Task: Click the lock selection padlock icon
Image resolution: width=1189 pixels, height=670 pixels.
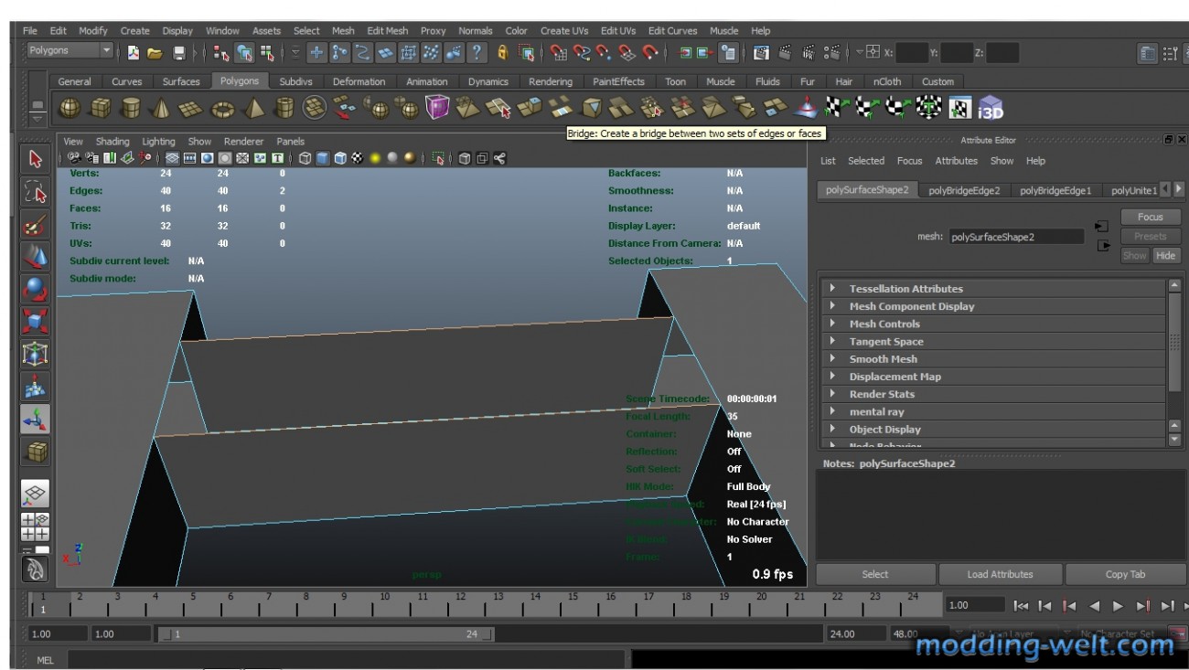Action: [x=503, y=53]
